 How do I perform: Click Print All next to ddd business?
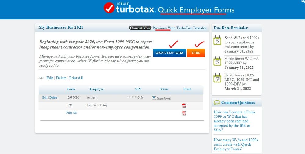pyautogui.click(x=76, y=78)
